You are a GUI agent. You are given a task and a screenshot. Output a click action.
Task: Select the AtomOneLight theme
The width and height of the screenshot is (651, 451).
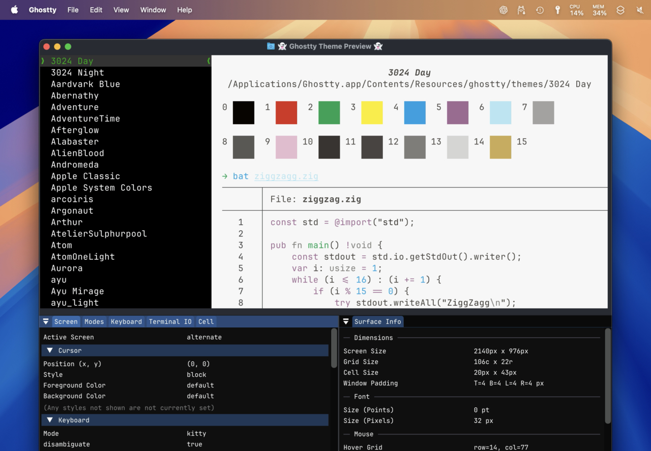point(82,257)
